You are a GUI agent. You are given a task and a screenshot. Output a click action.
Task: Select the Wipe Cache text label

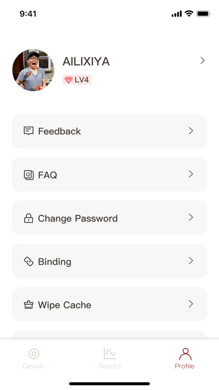65,305
